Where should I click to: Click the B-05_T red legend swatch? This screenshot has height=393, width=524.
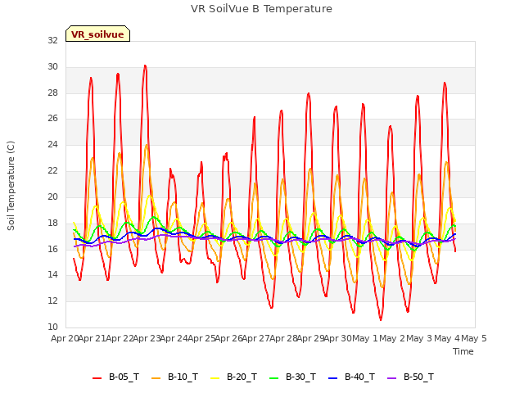click(97, 378)
